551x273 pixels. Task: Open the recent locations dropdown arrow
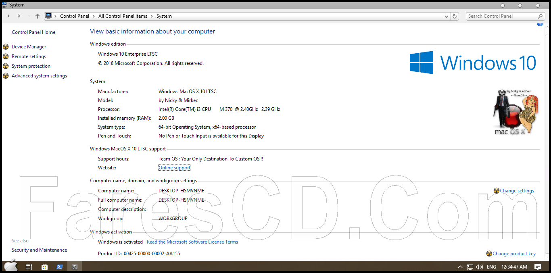(29, 16)
